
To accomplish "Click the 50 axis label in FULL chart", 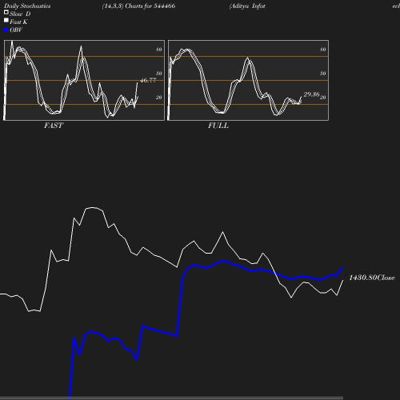I will [x=323, y=74].
